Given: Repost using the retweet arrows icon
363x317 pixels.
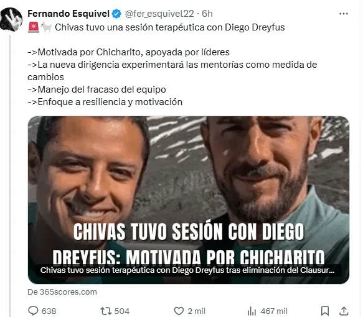Looking at the screenshot, I should 106,311.
